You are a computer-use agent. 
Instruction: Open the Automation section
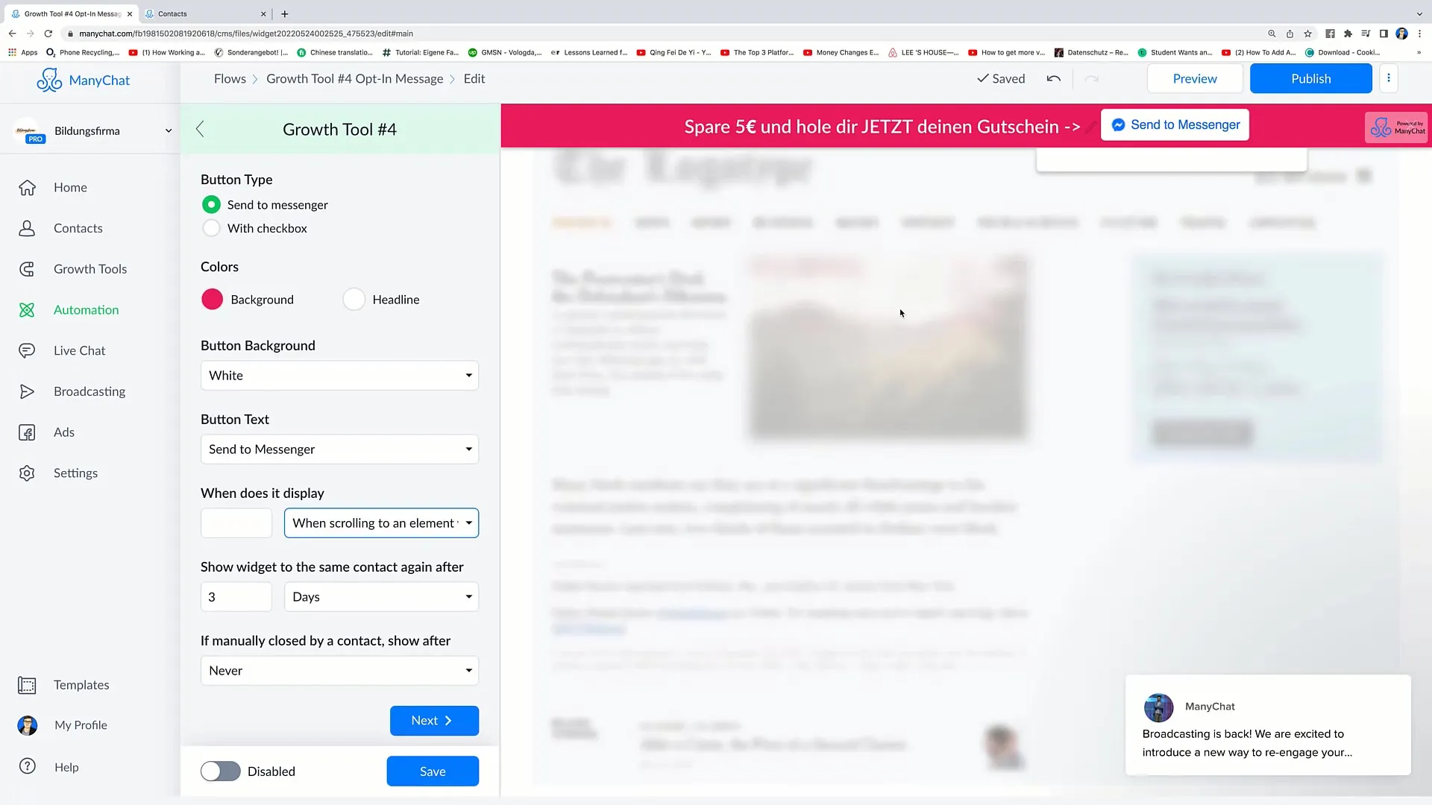pos(86,309)
